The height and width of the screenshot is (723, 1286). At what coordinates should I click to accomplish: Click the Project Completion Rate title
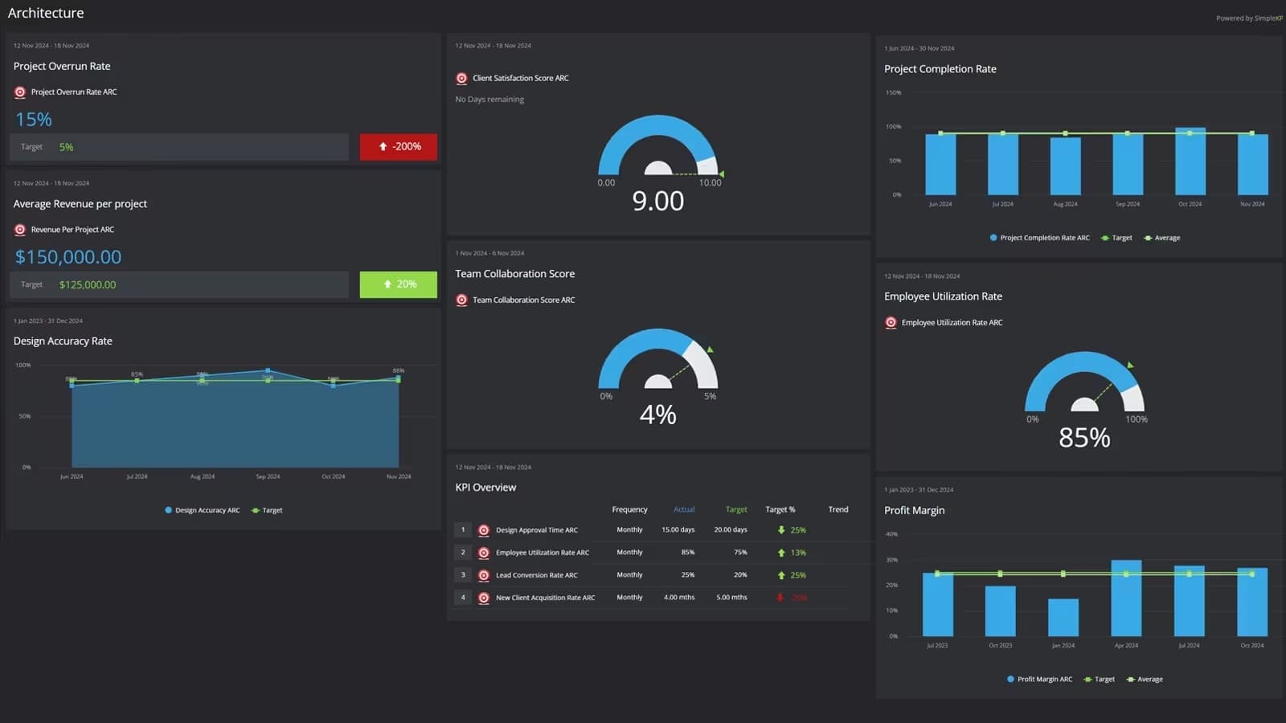tap(940, 69)
